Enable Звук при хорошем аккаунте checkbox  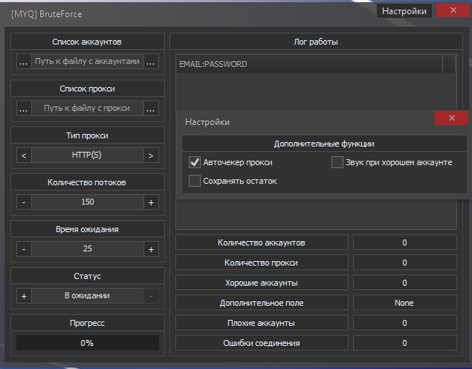click(x=337, y=162)
